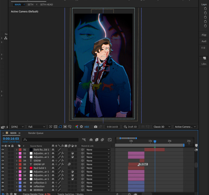Open the MAIN panel menu icon
The width and height of the screenshot is (209, 195).
pos(19,133)
